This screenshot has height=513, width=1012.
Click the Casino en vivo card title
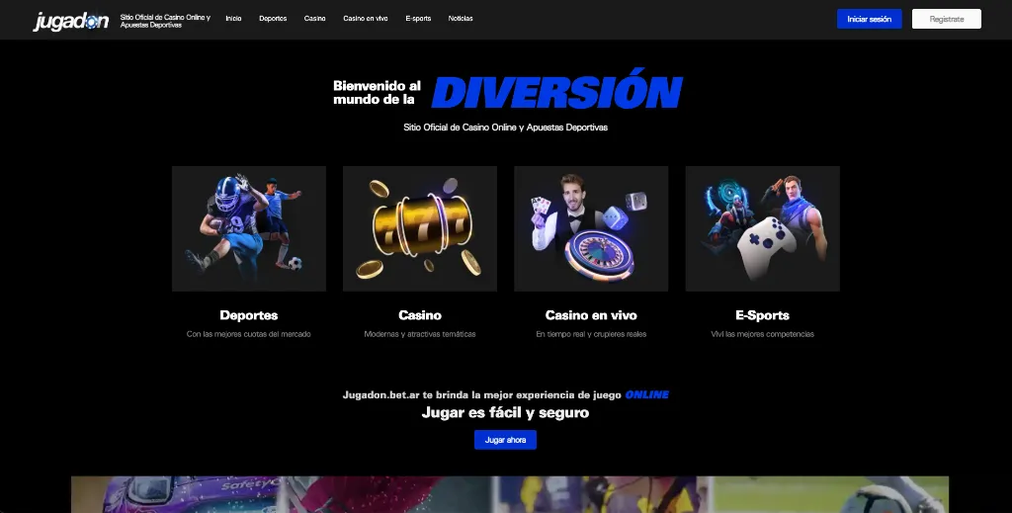coord(591,315)
